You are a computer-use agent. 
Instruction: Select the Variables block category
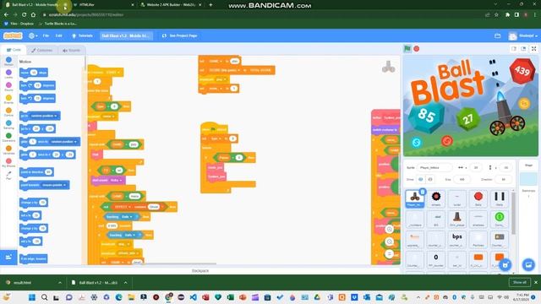[8, 150]
